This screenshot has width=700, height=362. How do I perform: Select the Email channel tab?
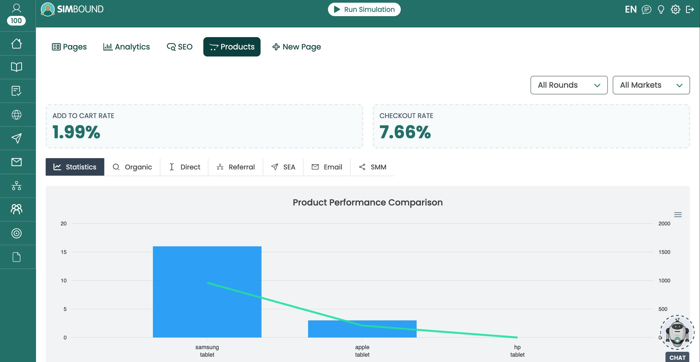point(327,167)
